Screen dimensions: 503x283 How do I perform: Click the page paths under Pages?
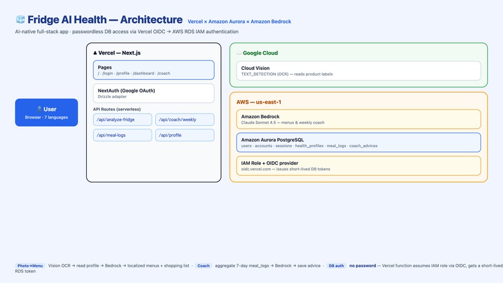pyautogui.click(x=134, y=73)
